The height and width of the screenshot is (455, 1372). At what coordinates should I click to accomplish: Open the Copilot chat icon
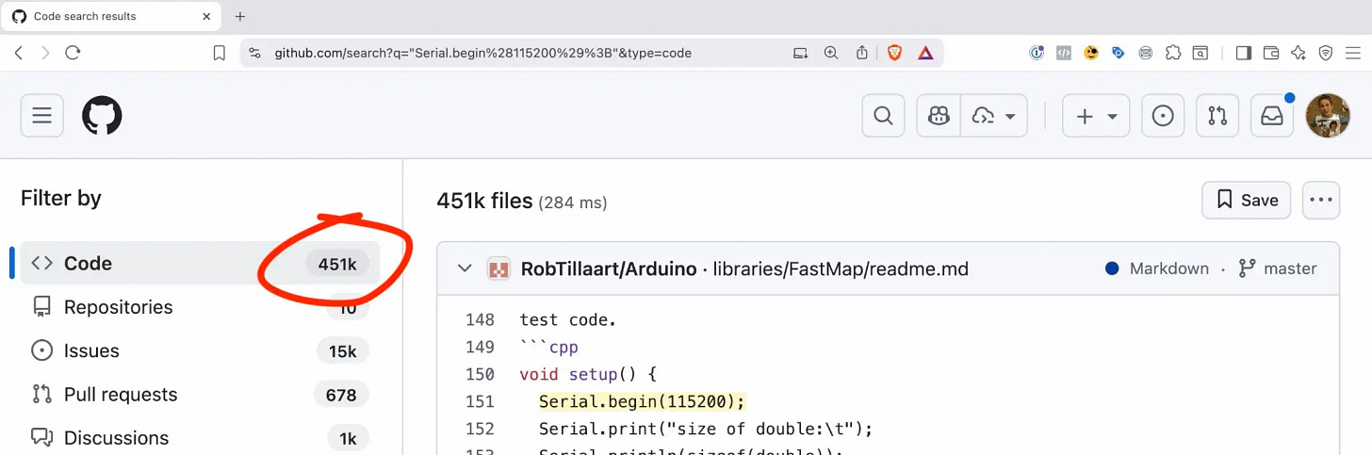pyautogui.click(x=939, y=116)
